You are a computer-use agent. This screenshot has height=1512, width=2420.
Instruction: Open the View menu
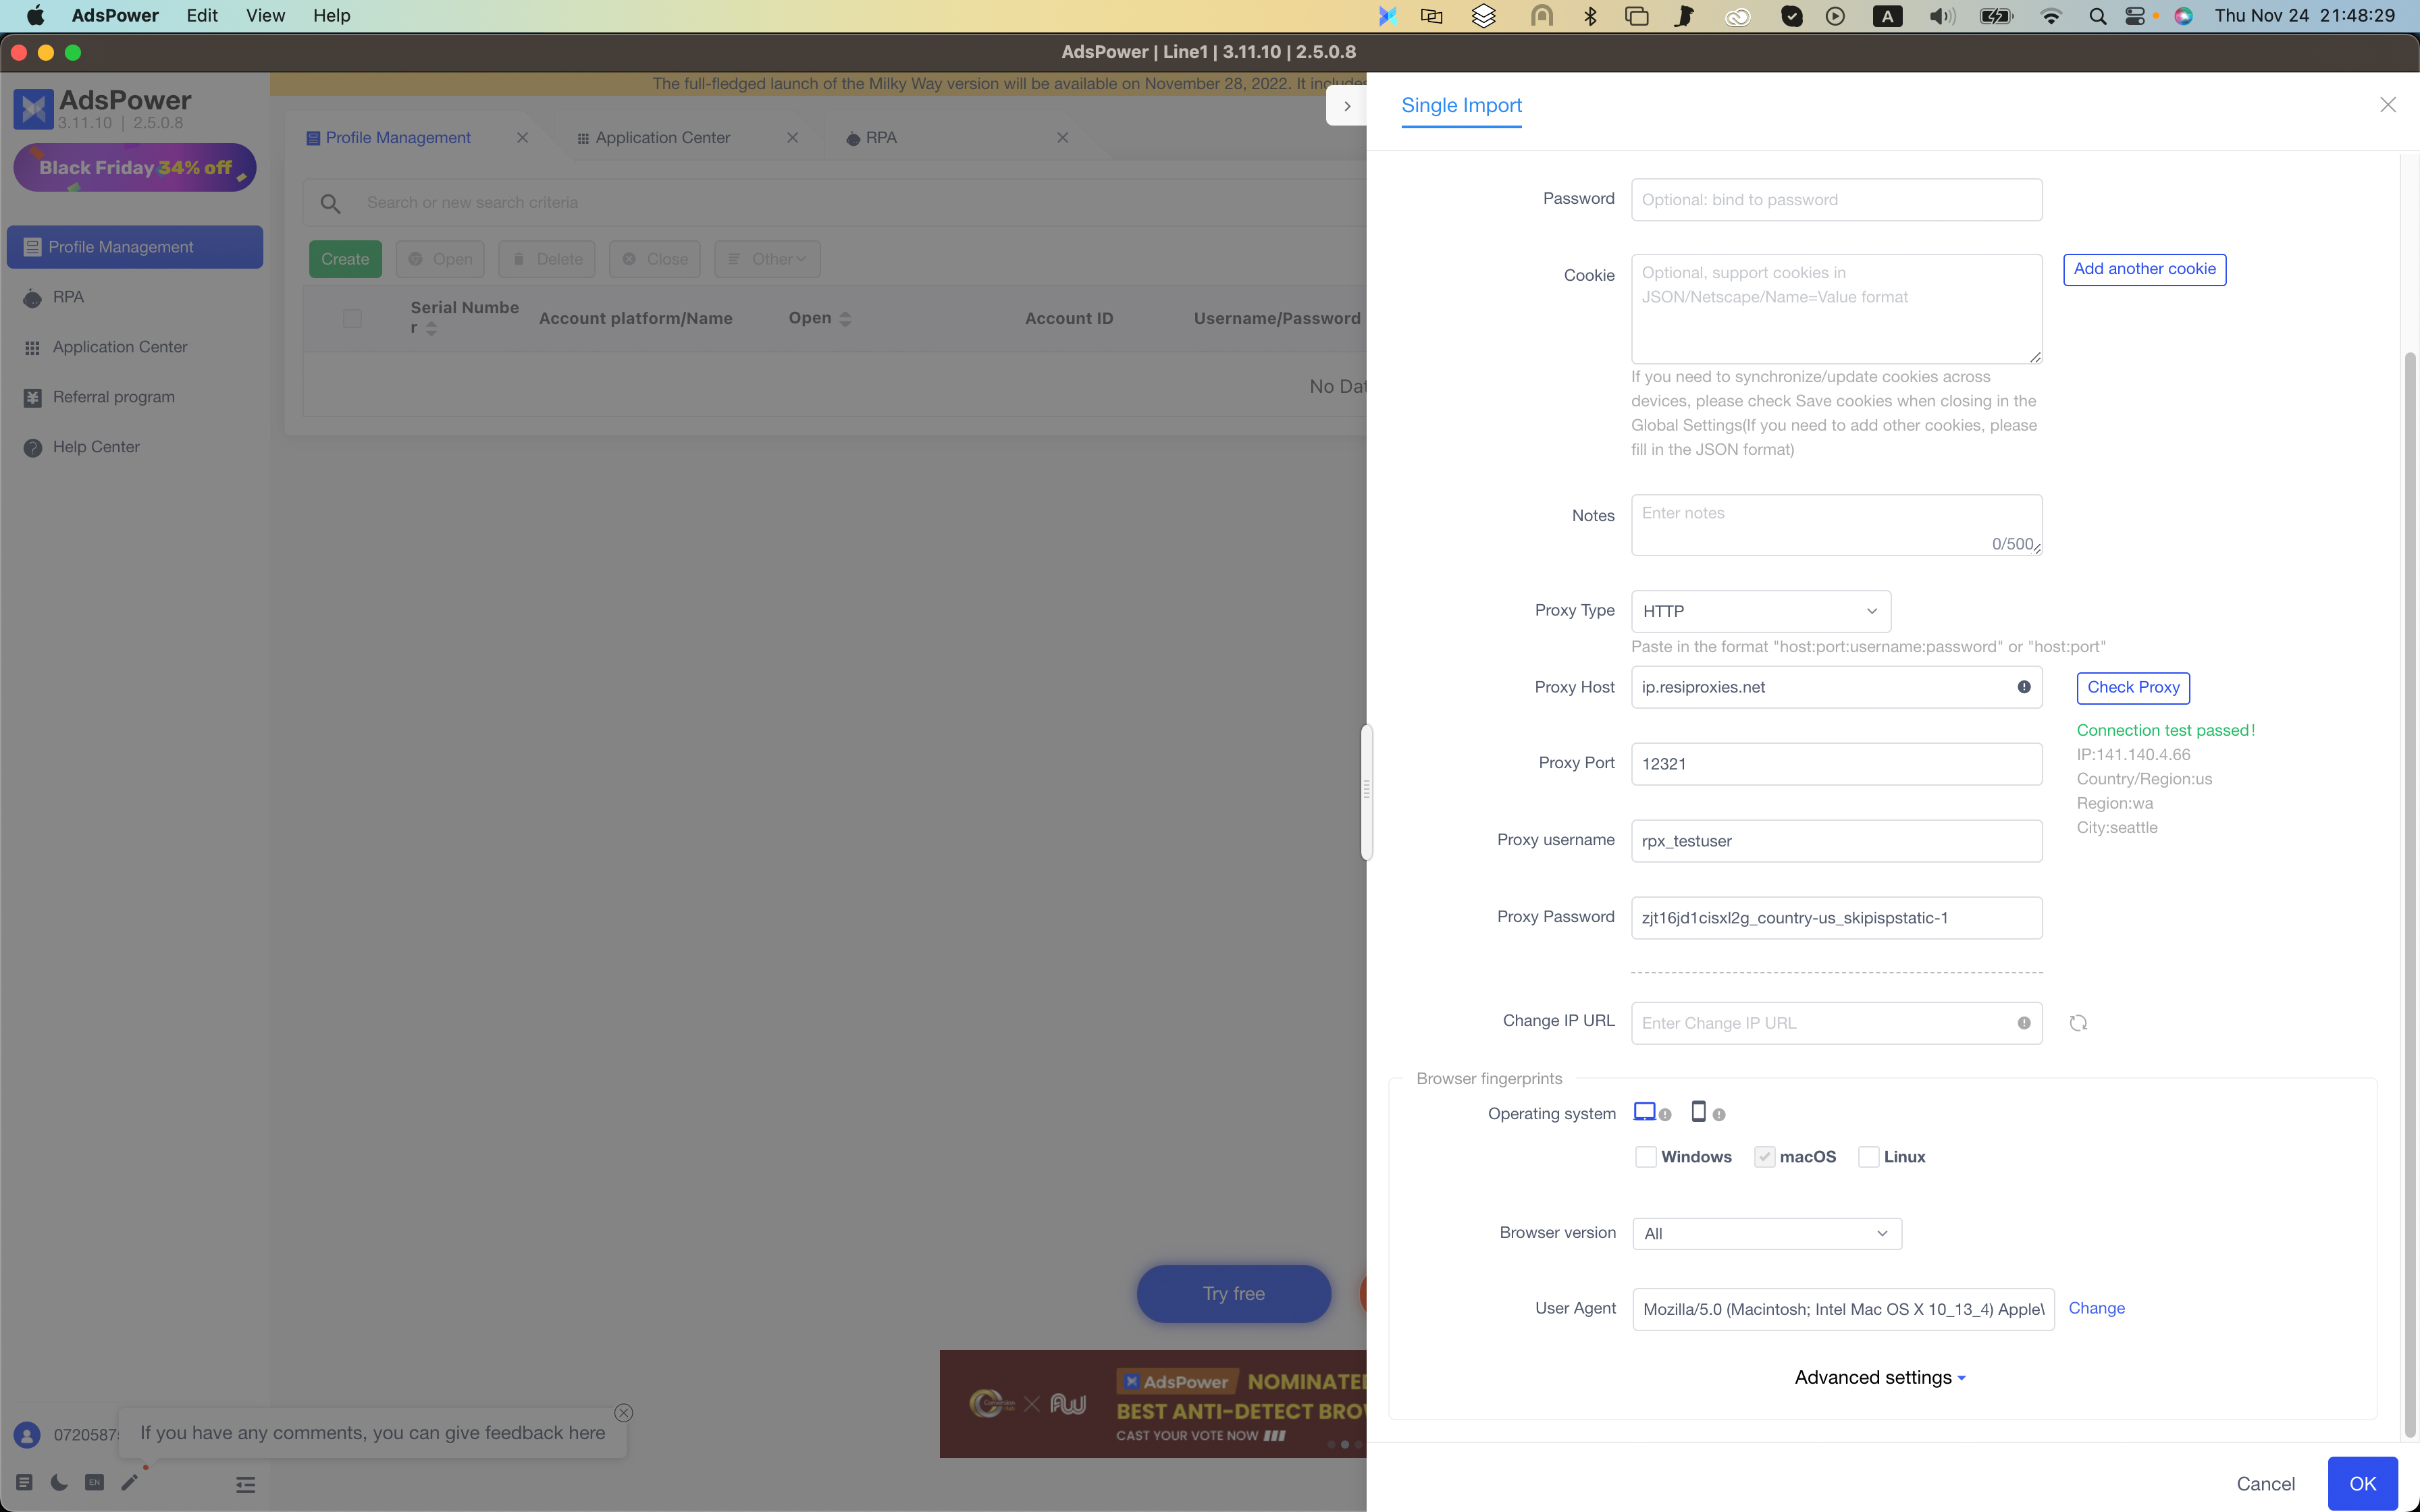click(x=265, y=16)
